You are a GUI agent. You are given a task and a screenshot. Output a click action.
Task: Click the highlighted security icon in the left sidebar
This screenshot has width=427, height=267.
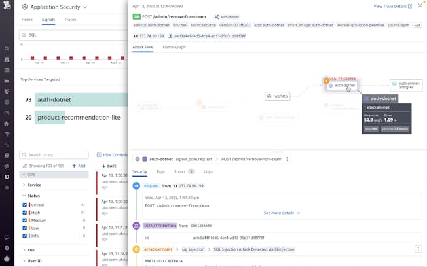7,177
